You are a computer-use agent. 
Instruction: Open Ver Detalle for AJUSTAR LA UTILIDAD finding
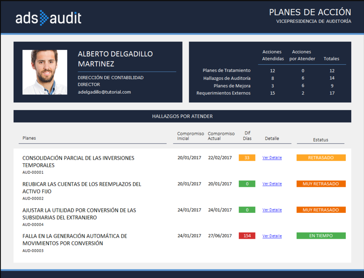point(272,210)
